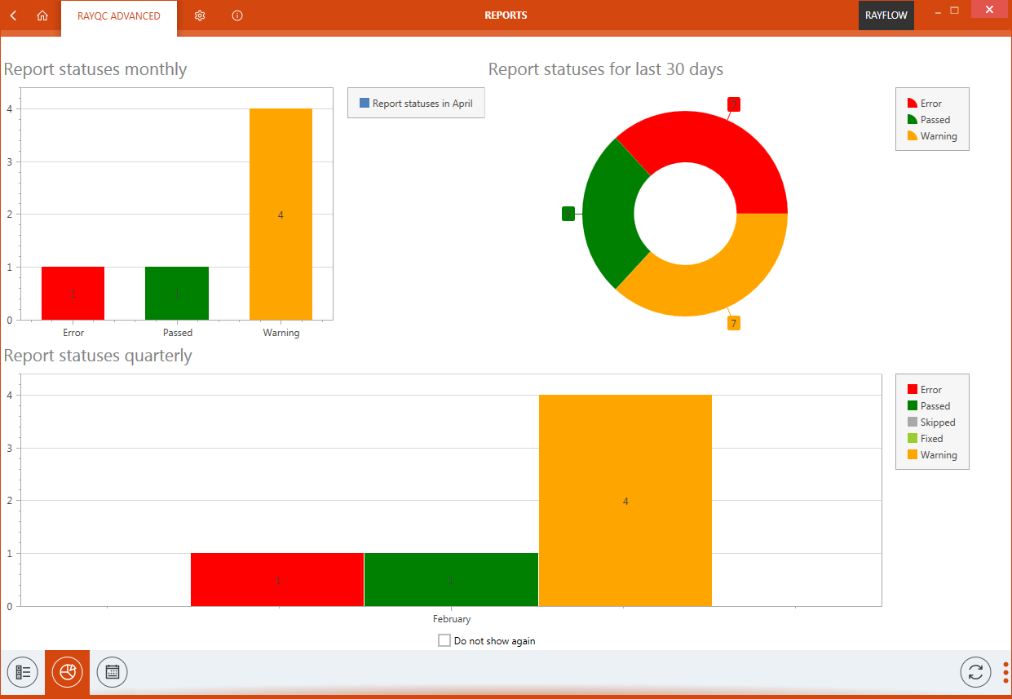Open the calendar view icon

112,671
